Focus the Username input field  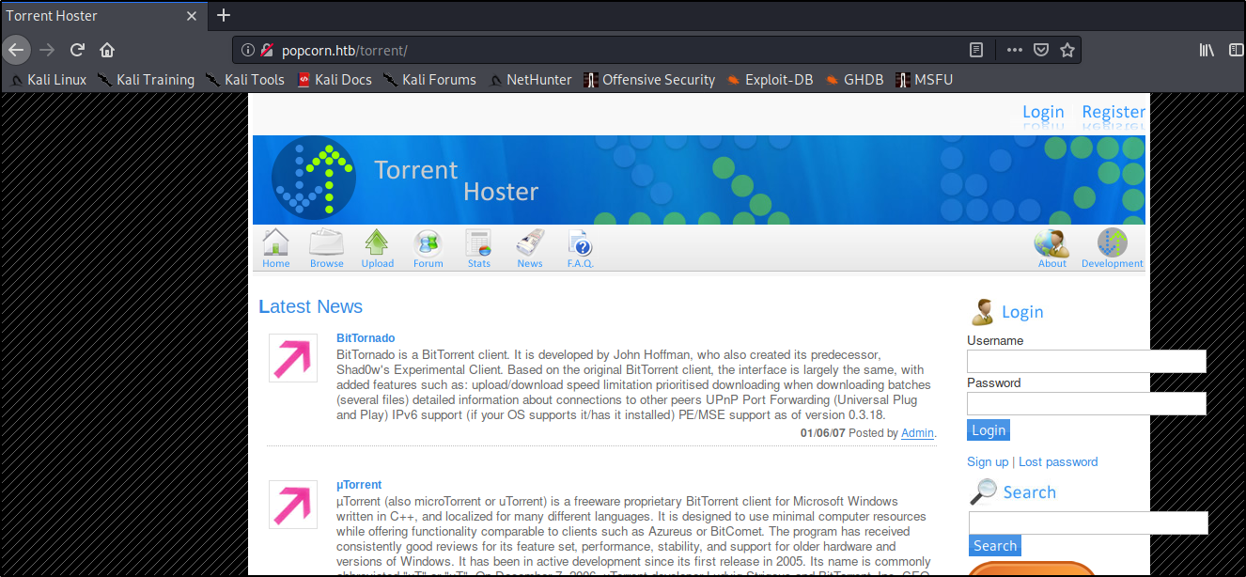(1086, 362)
